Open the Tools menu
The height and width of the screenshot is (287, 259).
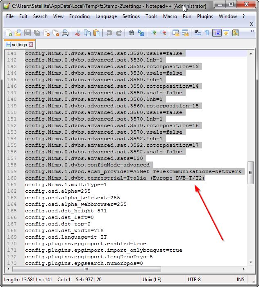point(152,16)
